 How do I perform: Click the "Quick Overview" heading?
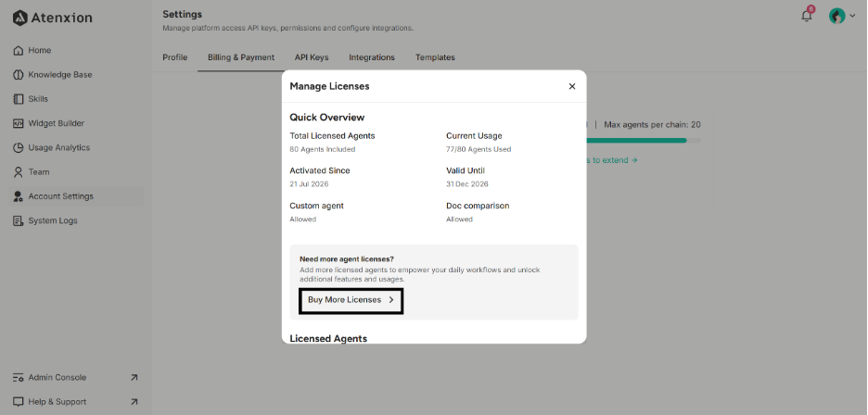[327, 118]
